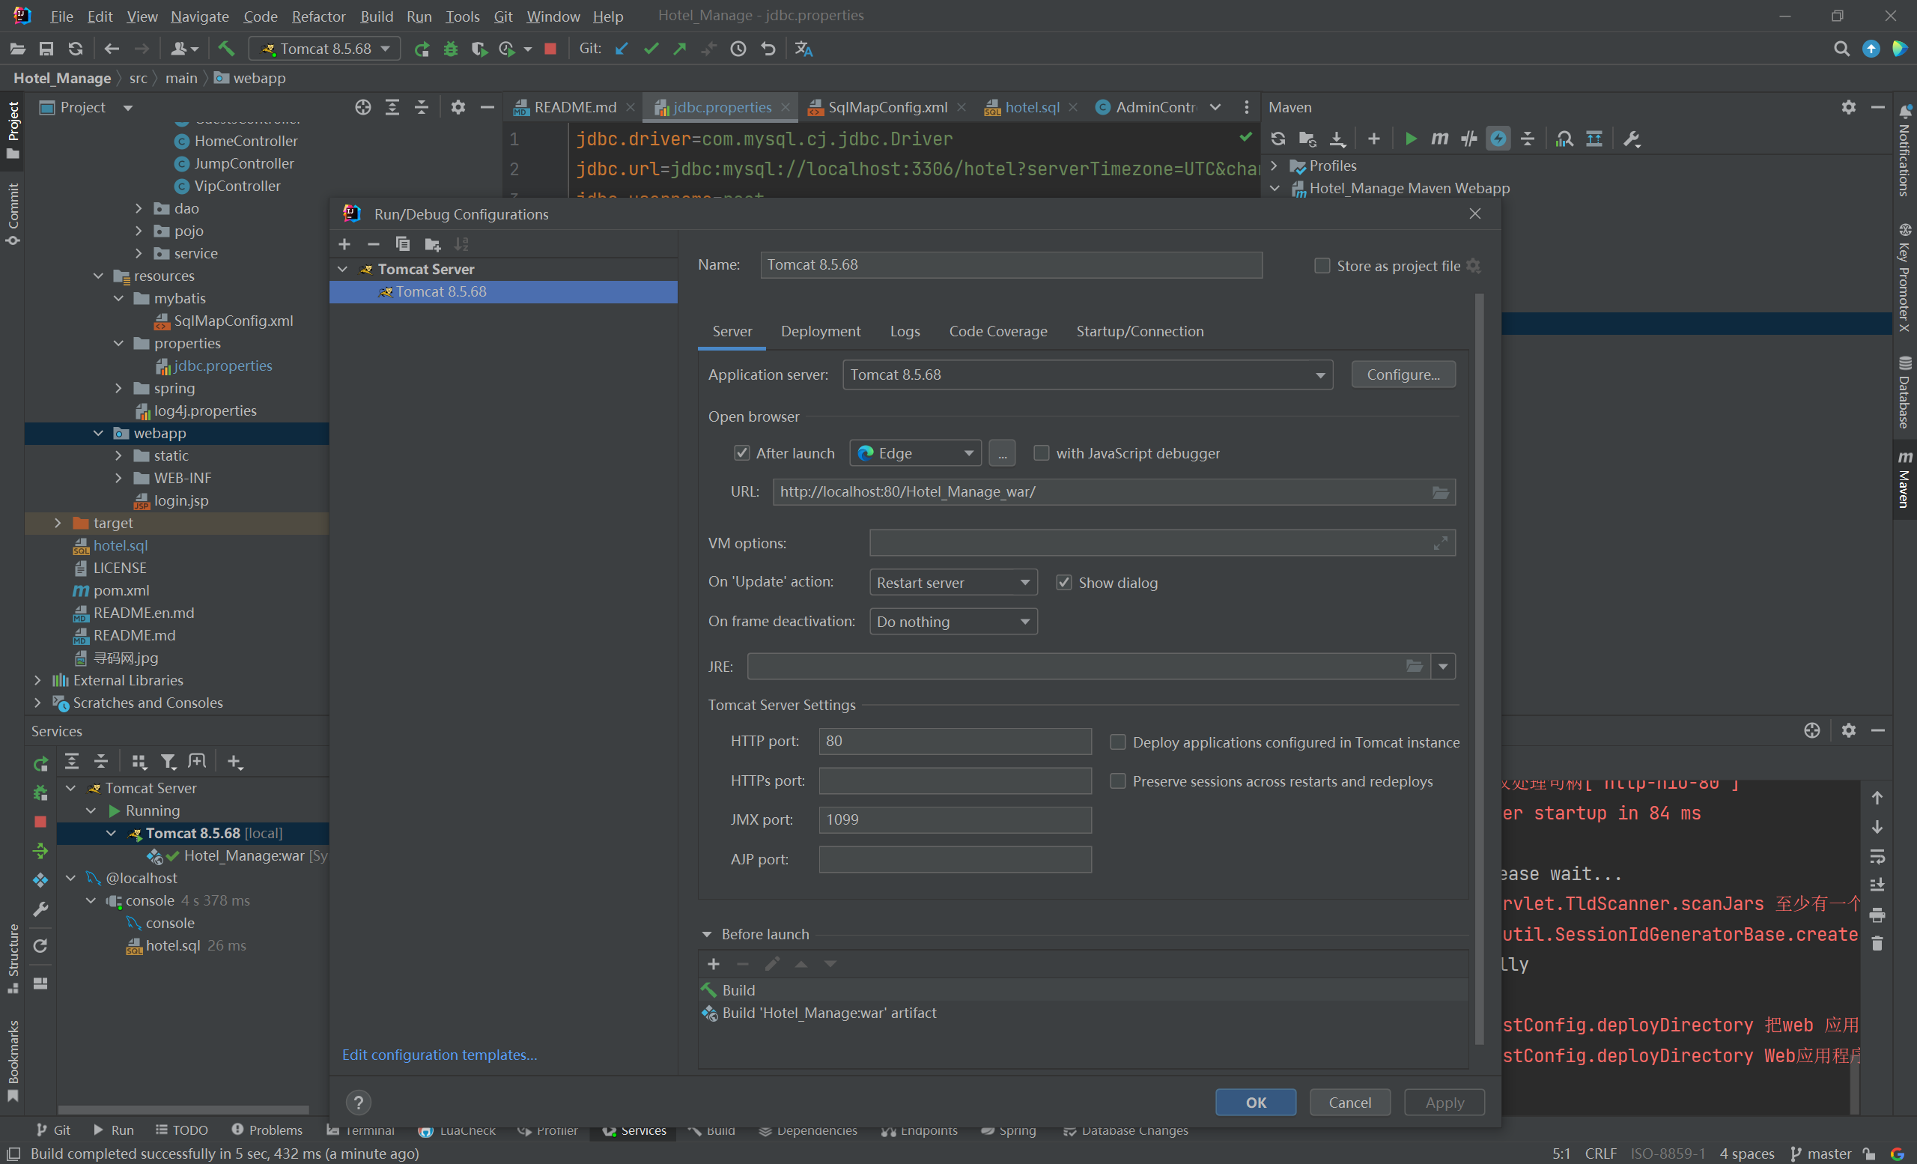Click Add Service plus icon in Services
The height and width of the screenshot is (1164, 1917).
[x=235, y=763]
